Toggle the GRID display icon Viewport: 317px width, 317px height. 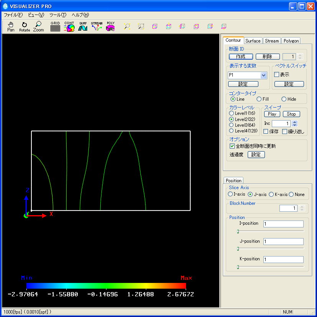[55, 26]
